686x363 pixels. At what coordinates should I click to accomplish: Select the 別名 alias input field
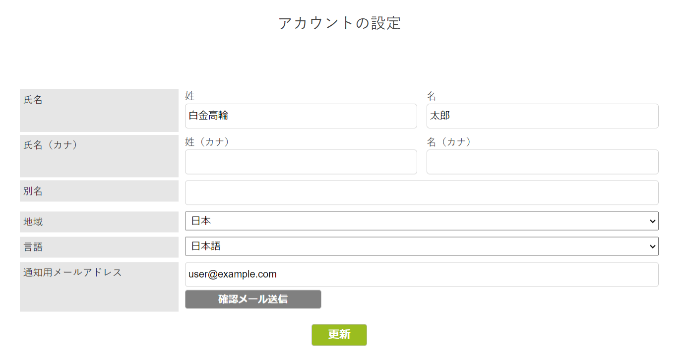(x=421, y=192)
